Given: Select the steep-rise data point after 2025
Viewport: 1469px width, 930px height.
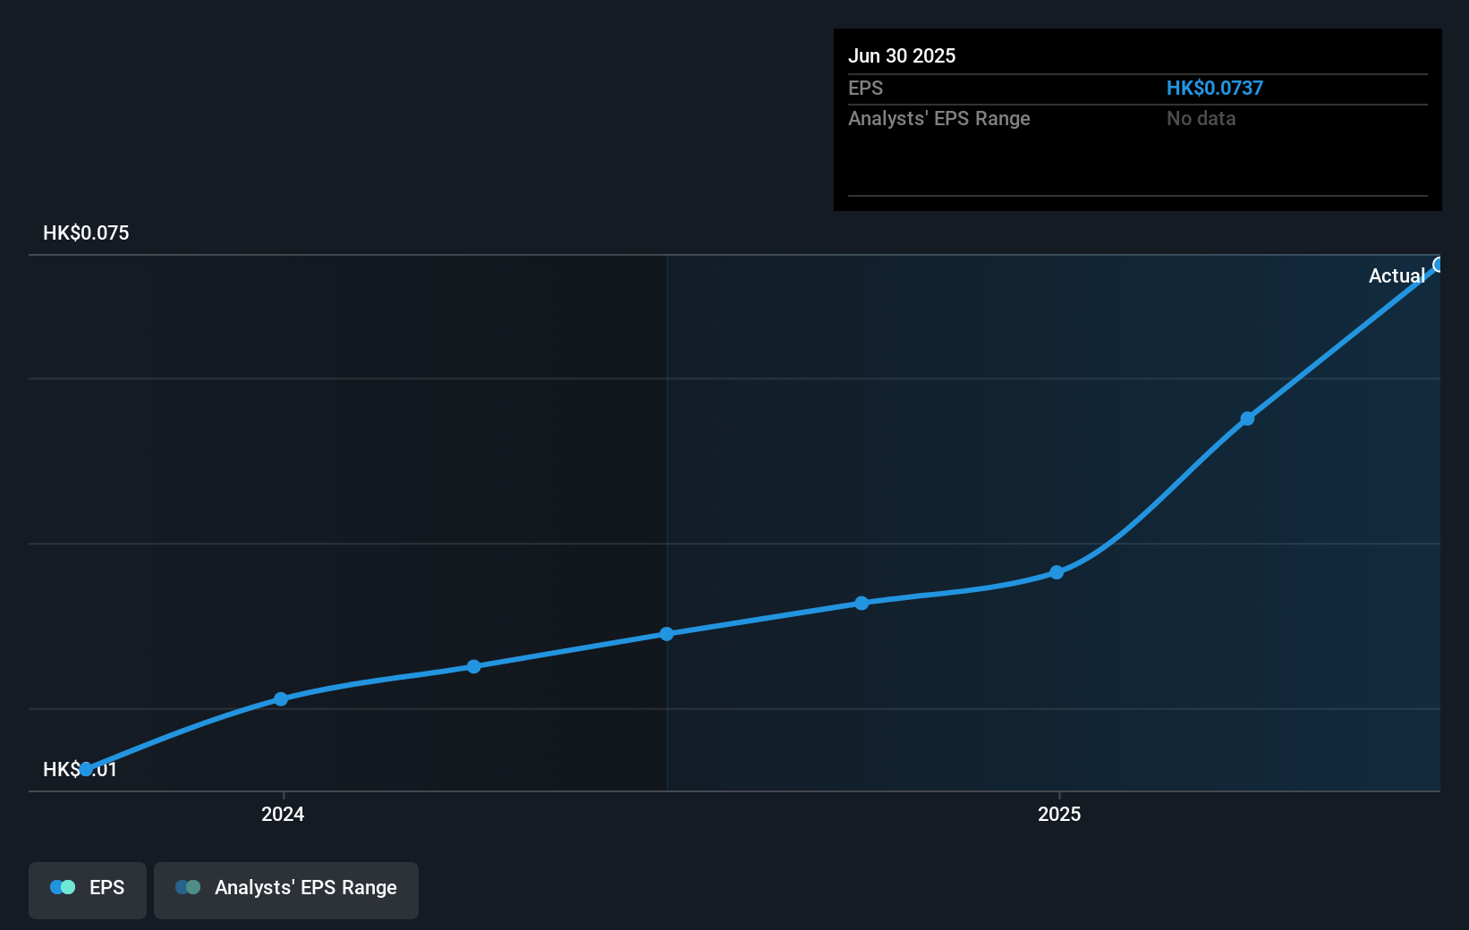Looking at the screenshot, I should 1248,418.
